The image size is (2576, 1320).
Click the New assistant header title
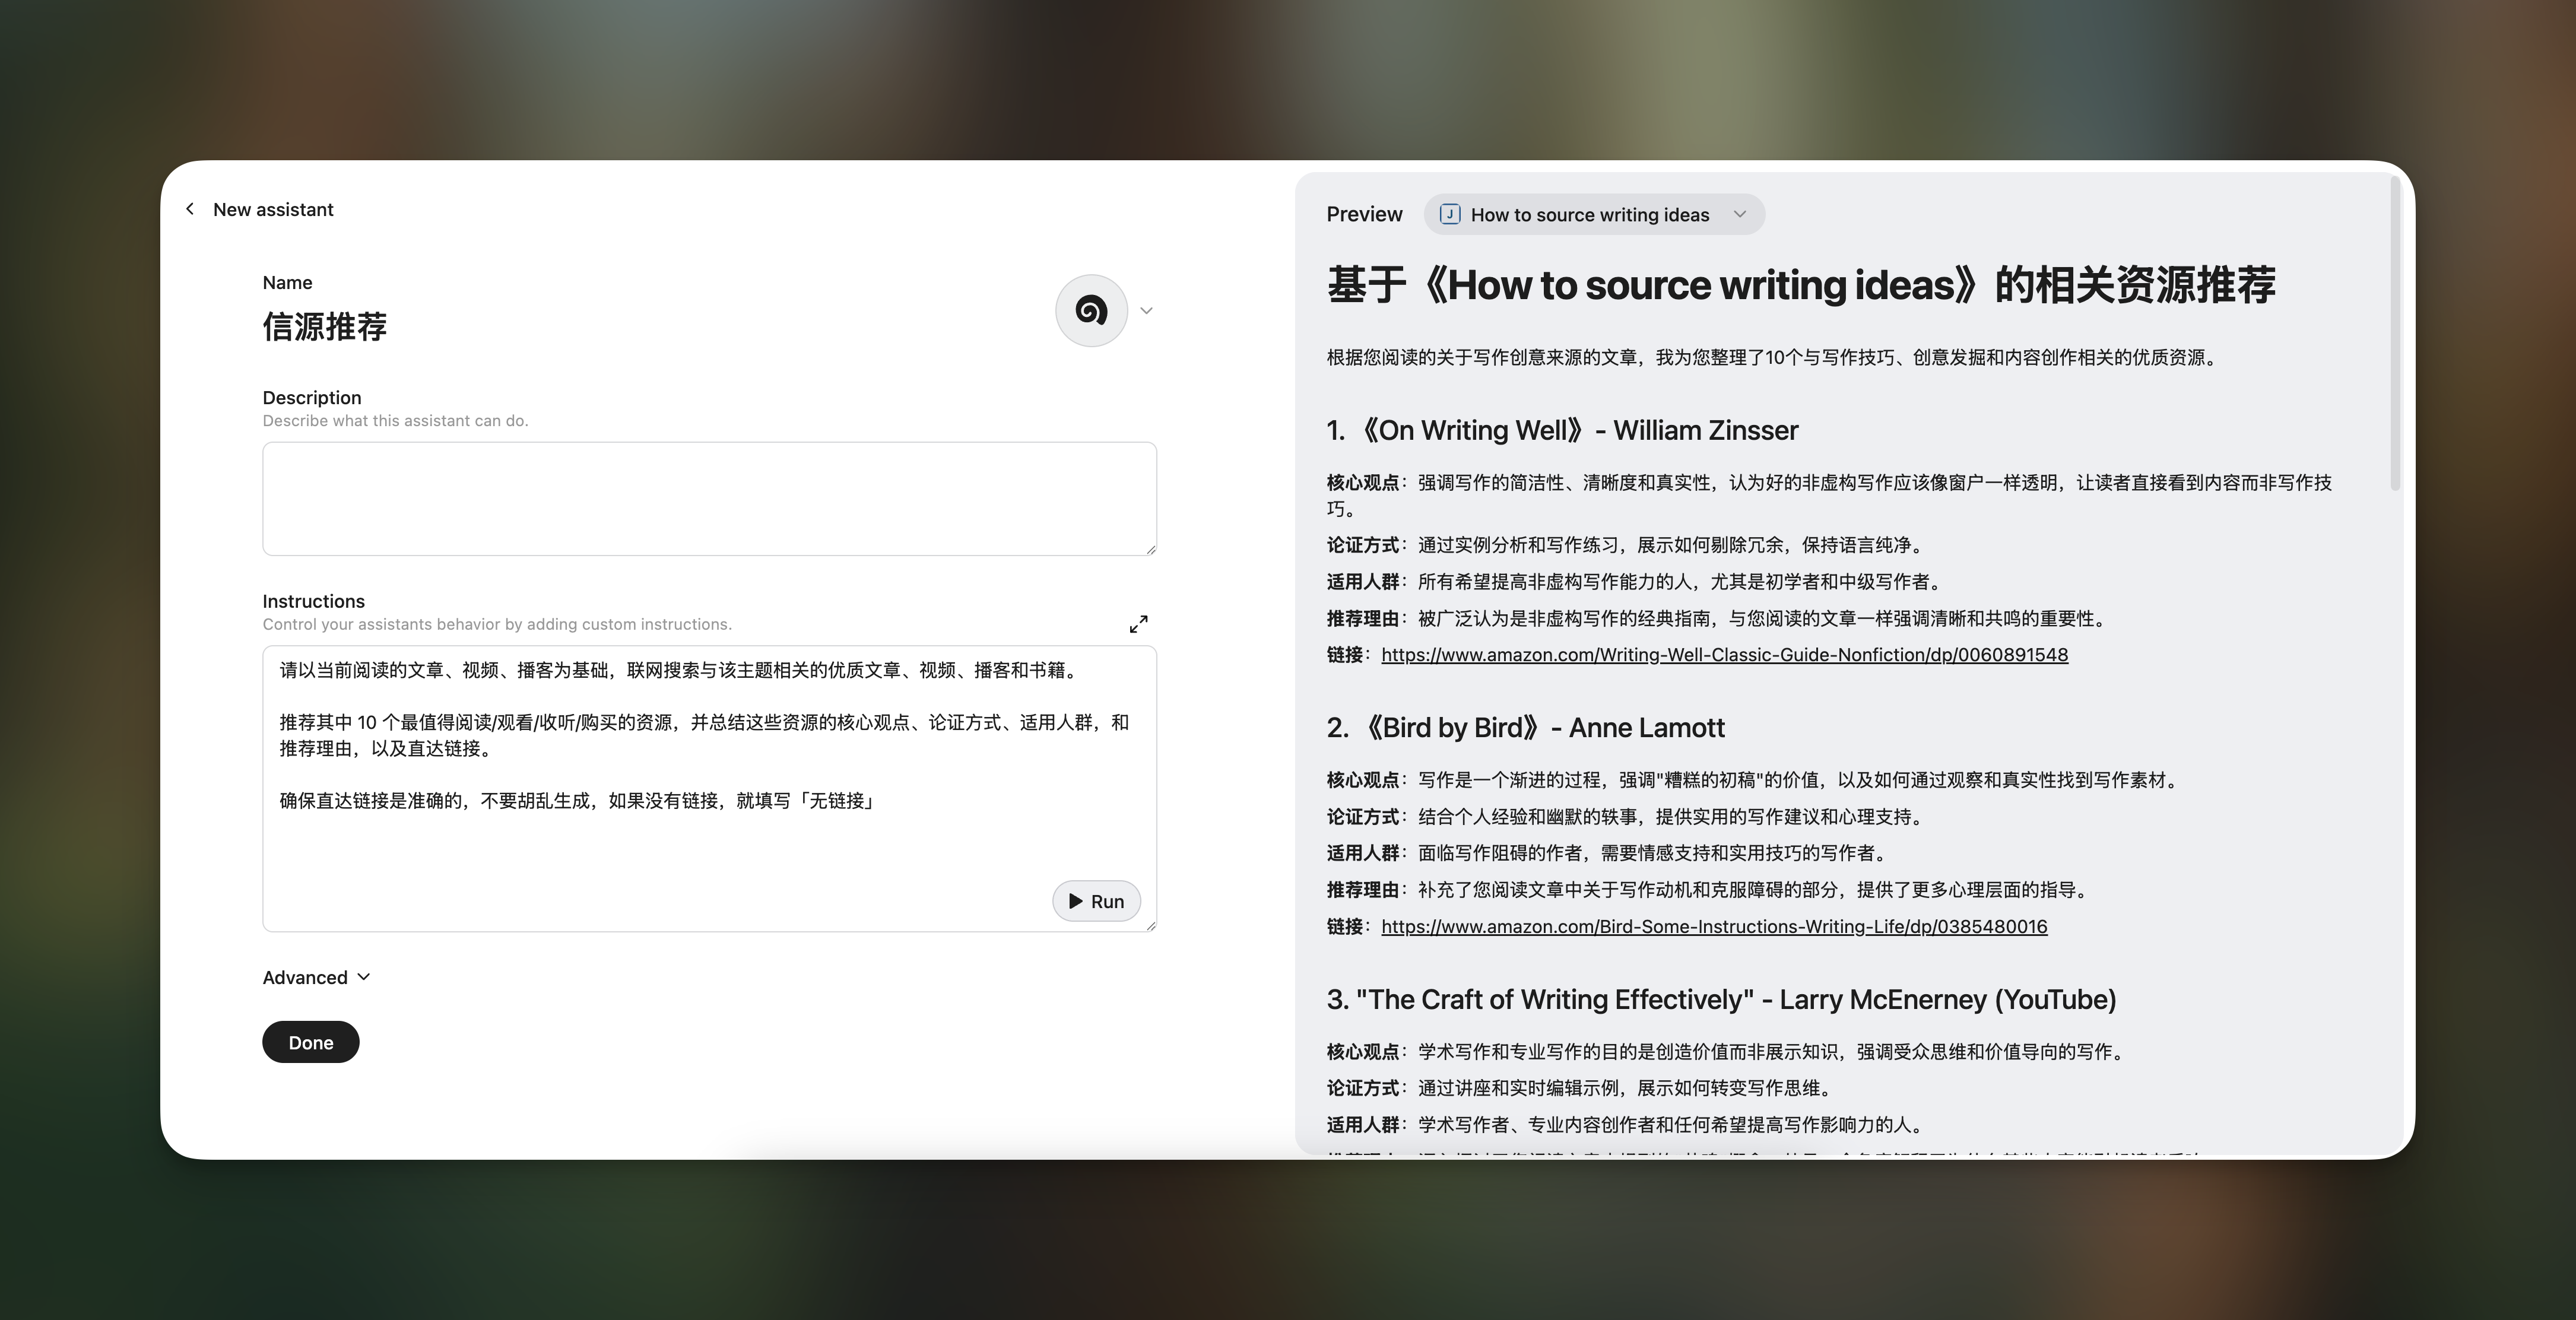(273, 209)
